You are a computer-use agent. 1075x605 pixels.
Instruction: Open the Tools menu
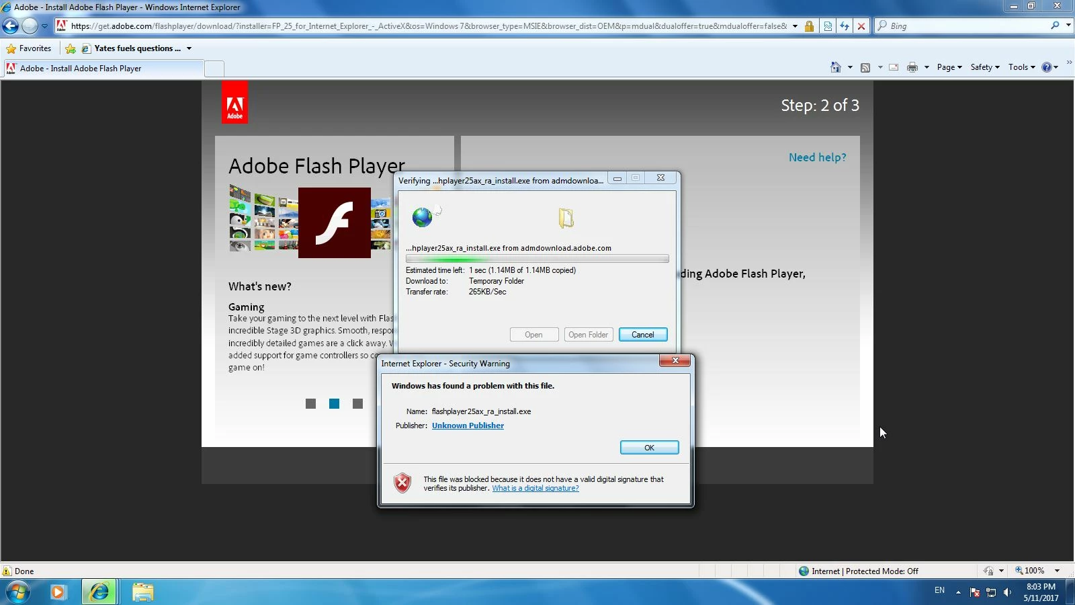pos(1021,67)
